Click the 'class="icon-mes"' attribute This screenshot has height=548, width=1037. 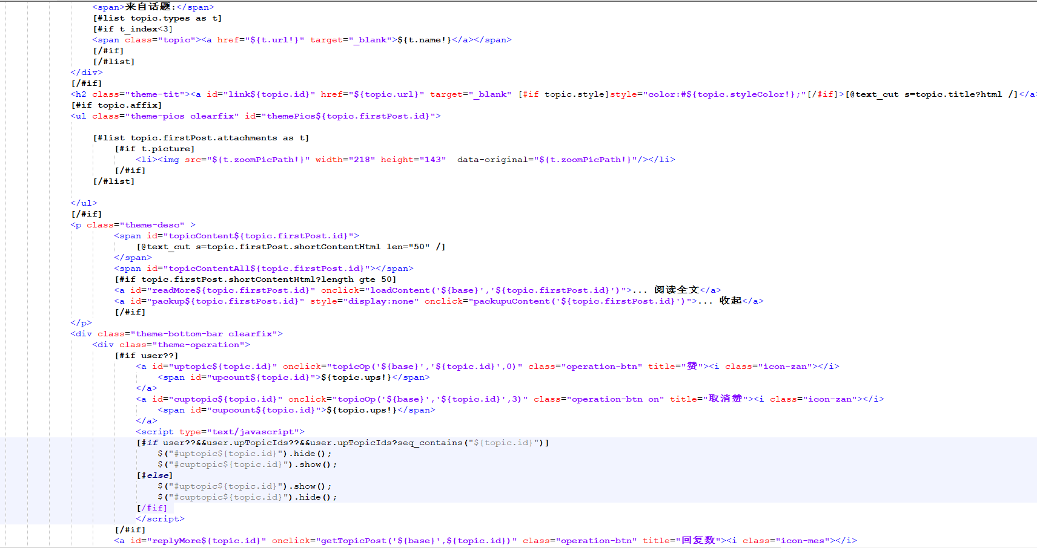pos(786,541)
